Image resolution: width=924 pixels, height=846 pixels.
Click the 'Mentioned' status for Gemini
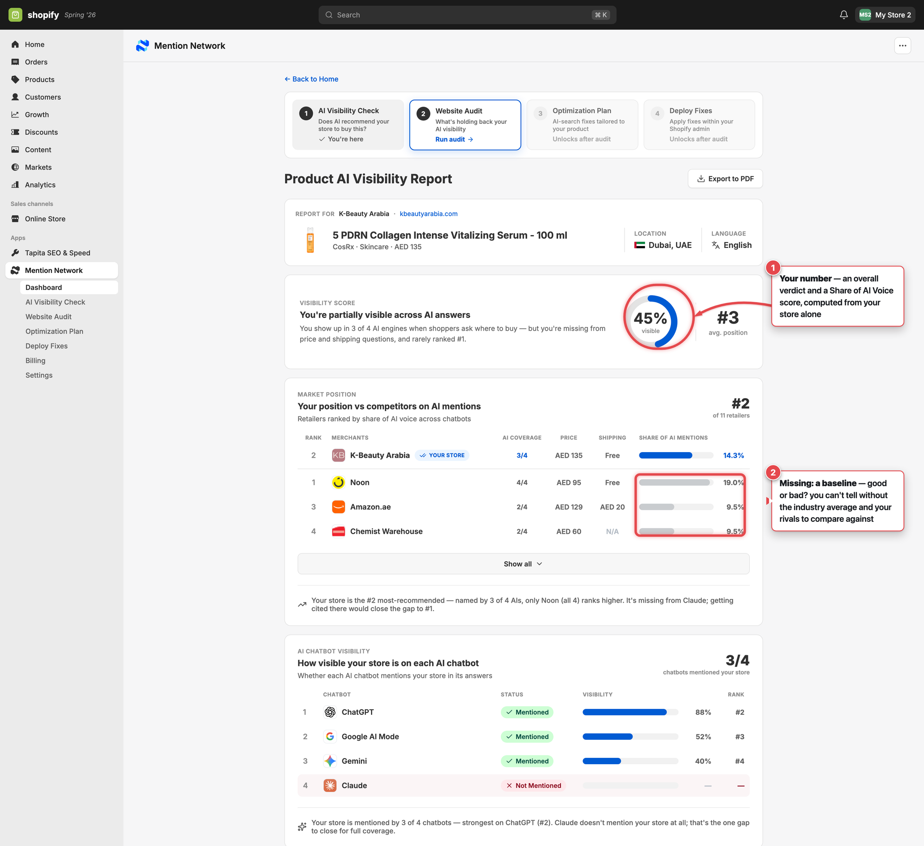(x=527, y=761)
